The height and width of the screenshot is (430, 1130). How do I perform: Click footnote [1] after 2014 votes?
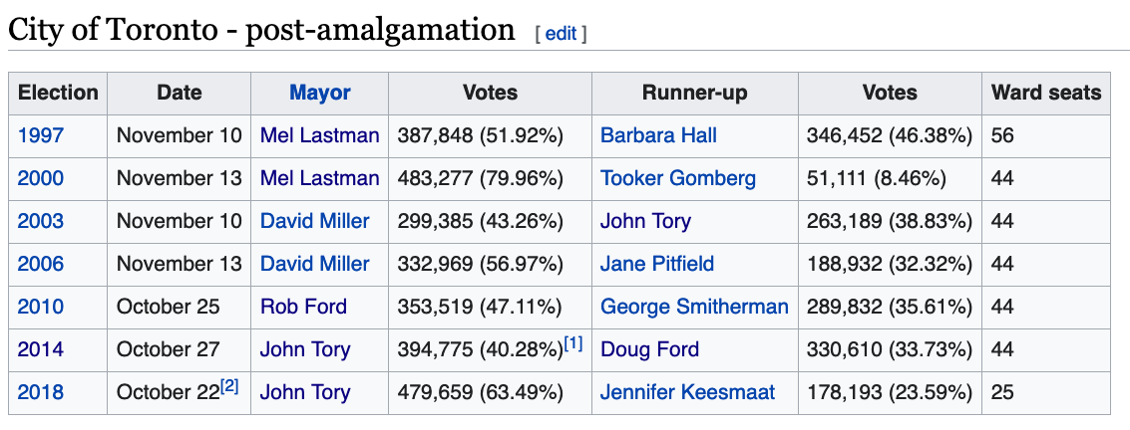[573, 343]
